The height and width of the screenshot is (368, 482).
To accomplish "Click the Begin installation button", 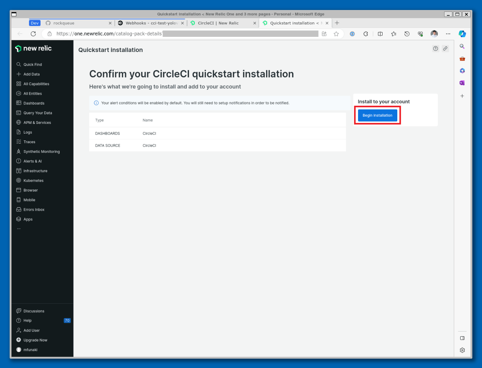I will pos(377,115).
